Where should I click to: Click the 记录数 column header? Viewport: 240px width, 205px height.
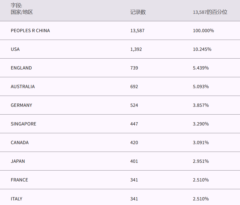click(x=138, y=12)
